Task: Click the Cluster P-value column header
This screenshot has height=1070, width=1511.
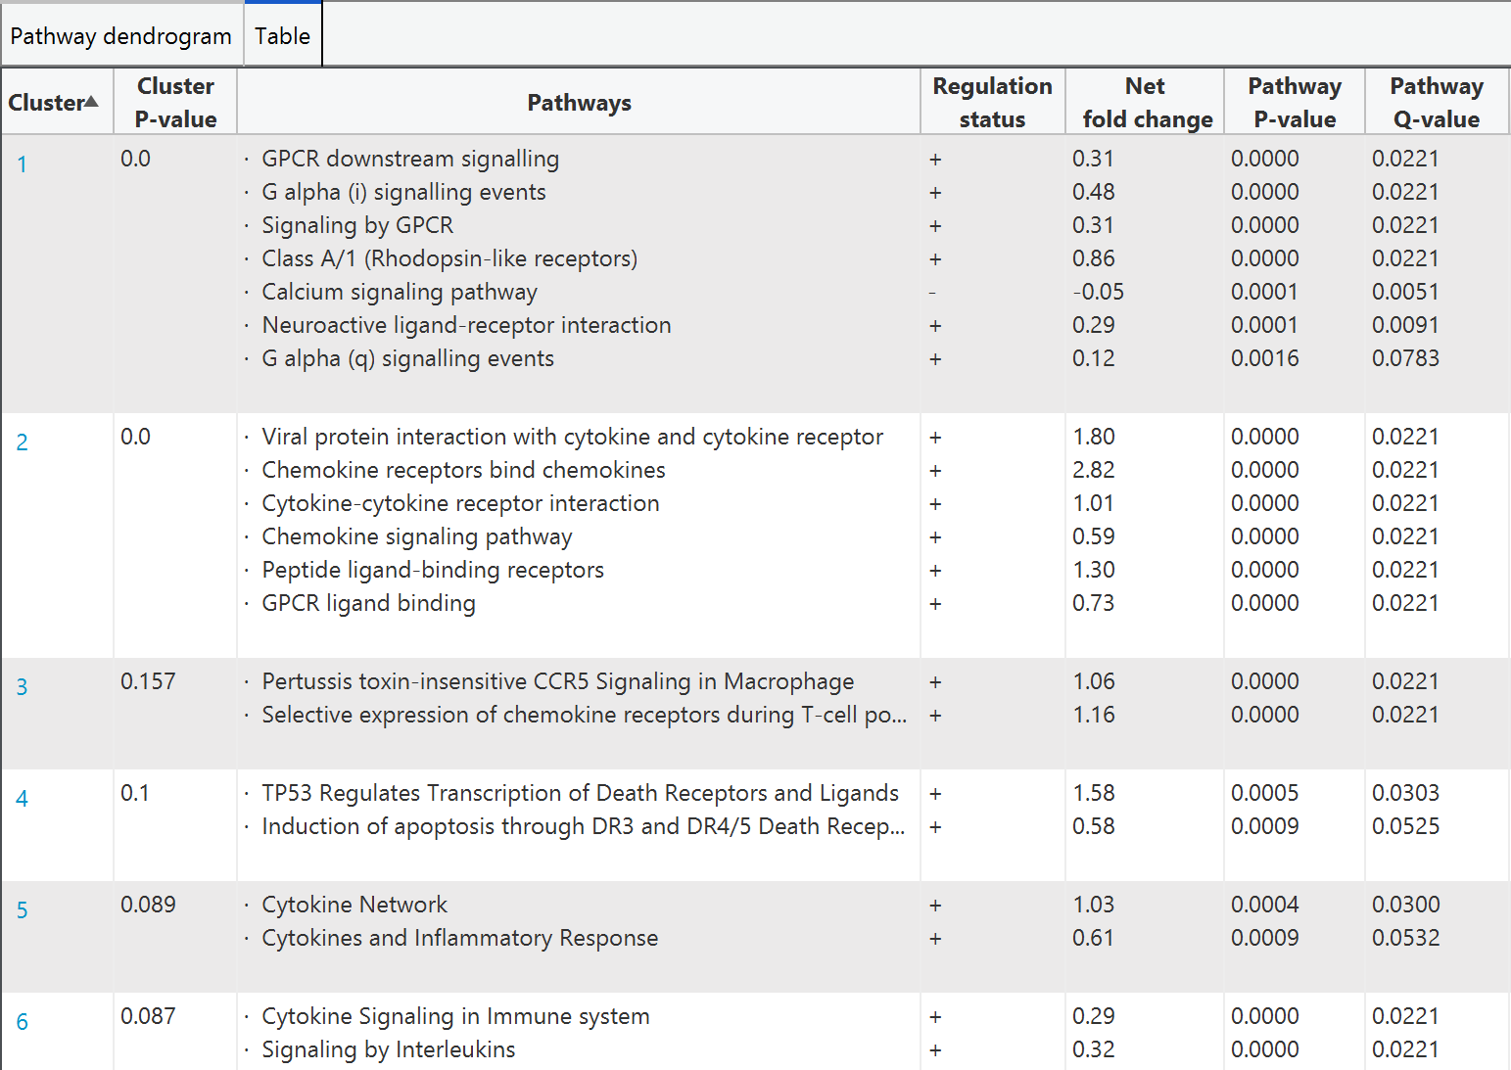Action: click(x=175, y=102)
